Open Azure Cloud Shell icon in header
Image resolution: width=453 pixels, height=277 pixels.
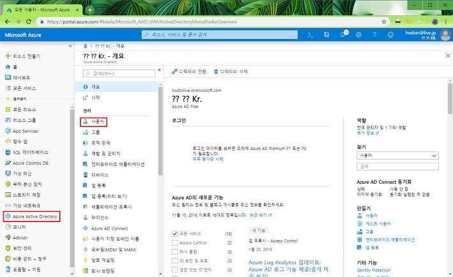[x=310, y=34]
